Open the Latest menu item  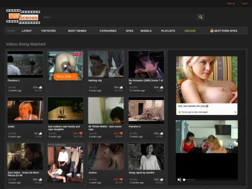(x=27, y=31)
